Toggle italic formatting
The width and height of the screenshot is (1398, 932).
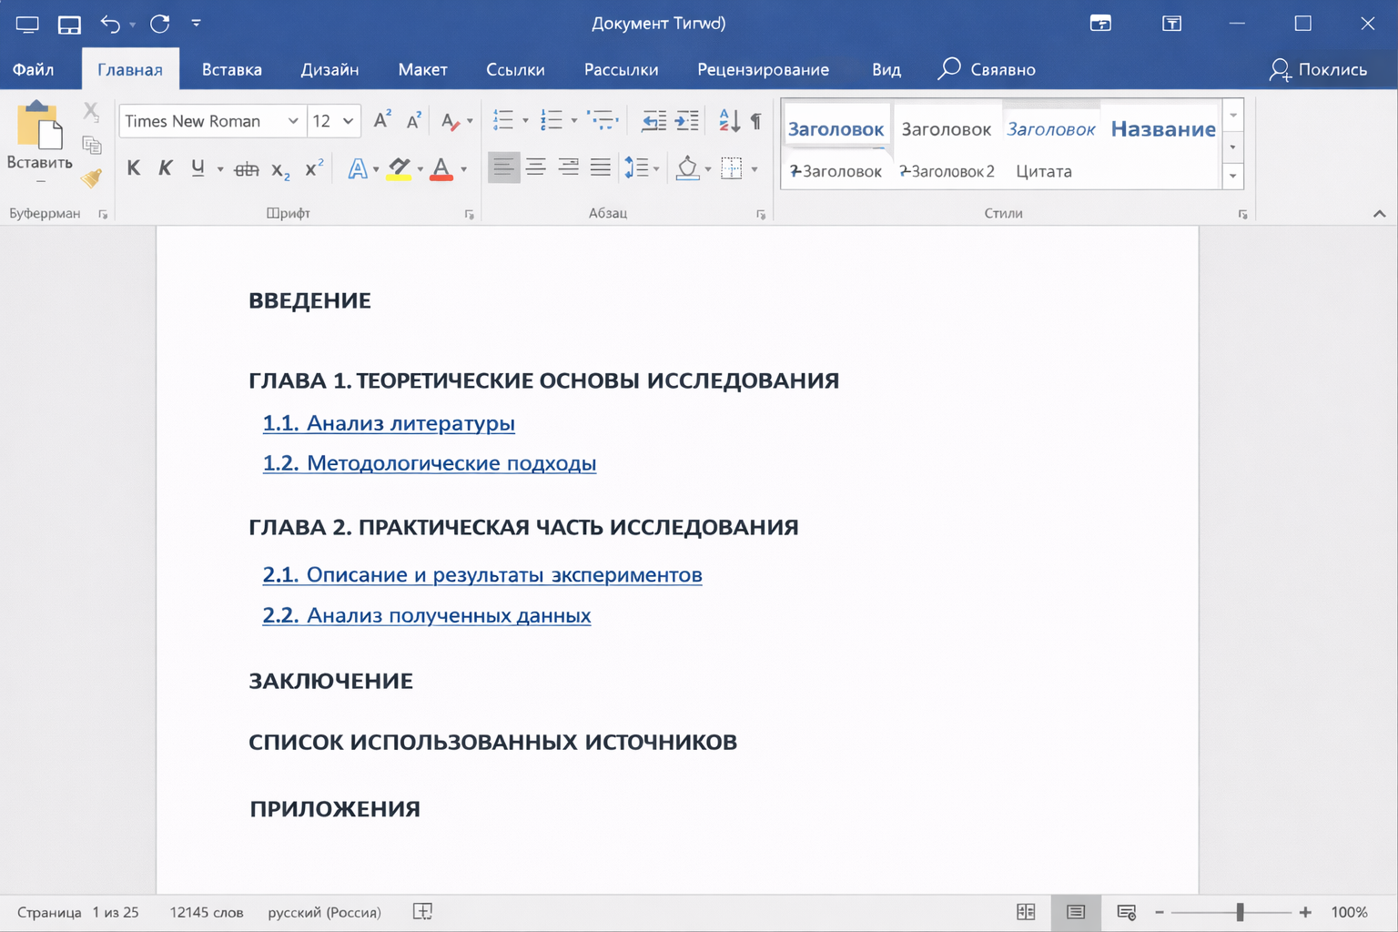point(165,167)
